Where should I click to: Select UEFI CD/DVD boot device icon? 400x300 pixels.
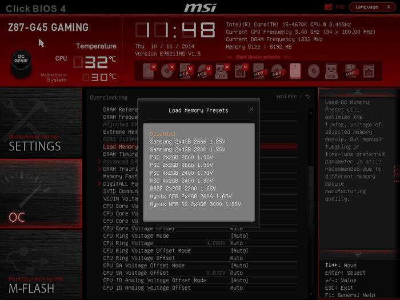pos(167,71)
